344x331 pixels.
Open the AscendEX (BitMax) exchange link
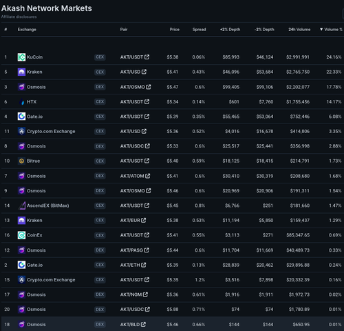pos(48,205)
